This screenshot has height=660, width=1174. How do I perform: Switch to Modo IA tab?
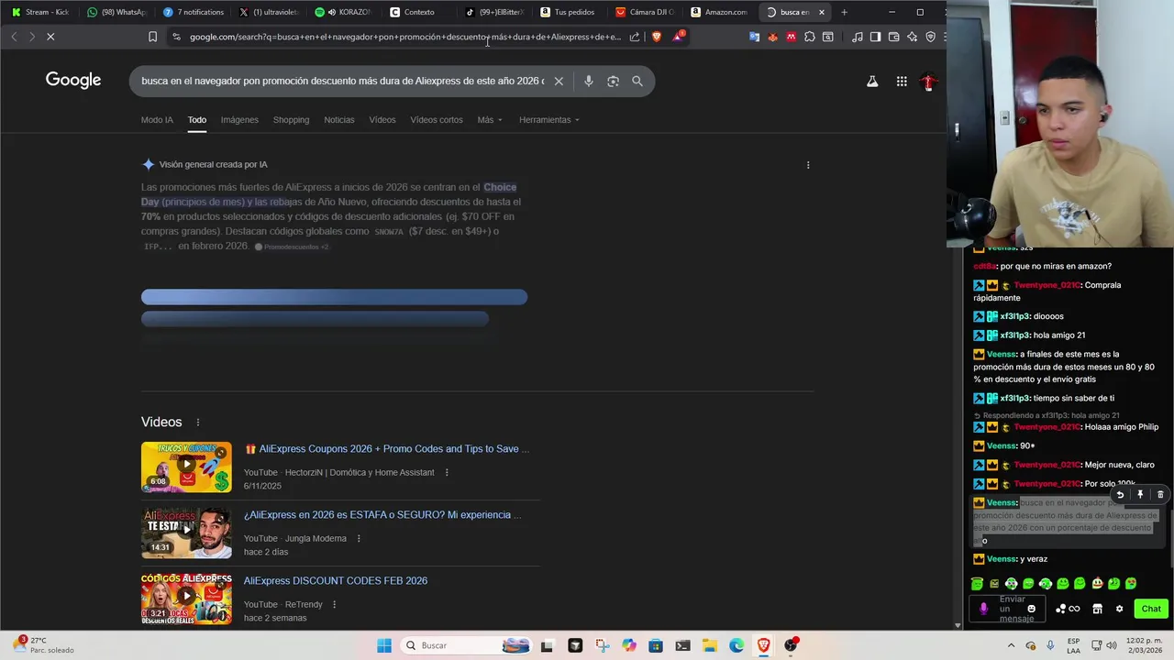click(x=157, y=120)
